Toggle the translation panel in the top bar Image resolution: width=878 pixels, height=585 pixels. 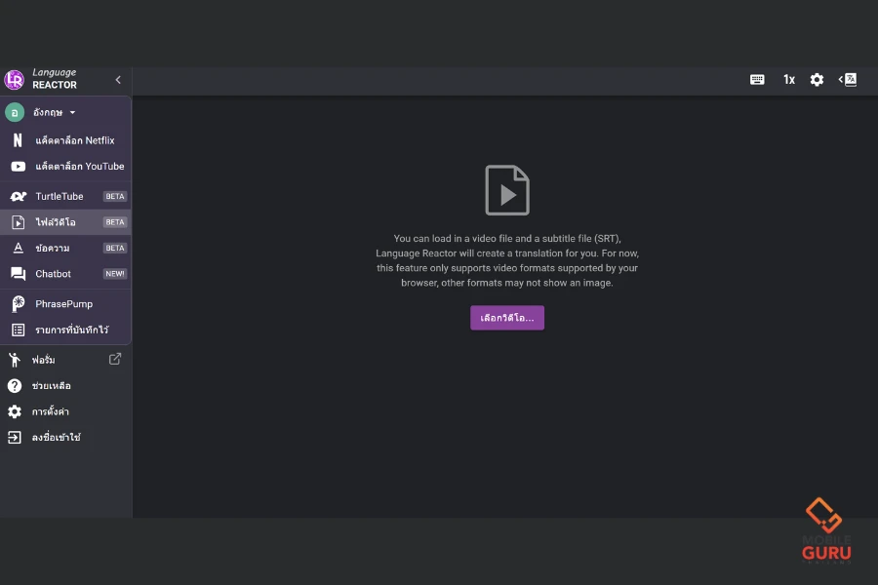tap(848, 80)
